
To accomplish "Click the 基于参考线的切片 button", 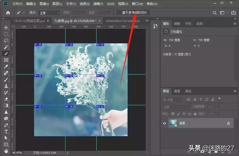I will (x=133, y=13).
